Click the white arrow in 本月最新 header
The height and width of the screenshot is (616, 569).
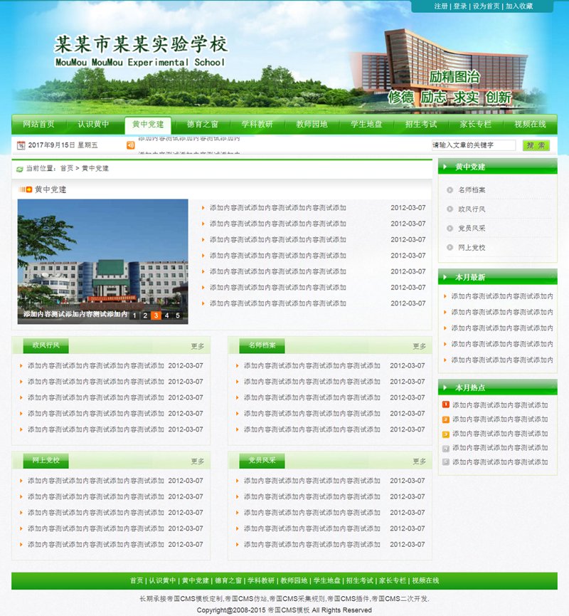point(445,277)
